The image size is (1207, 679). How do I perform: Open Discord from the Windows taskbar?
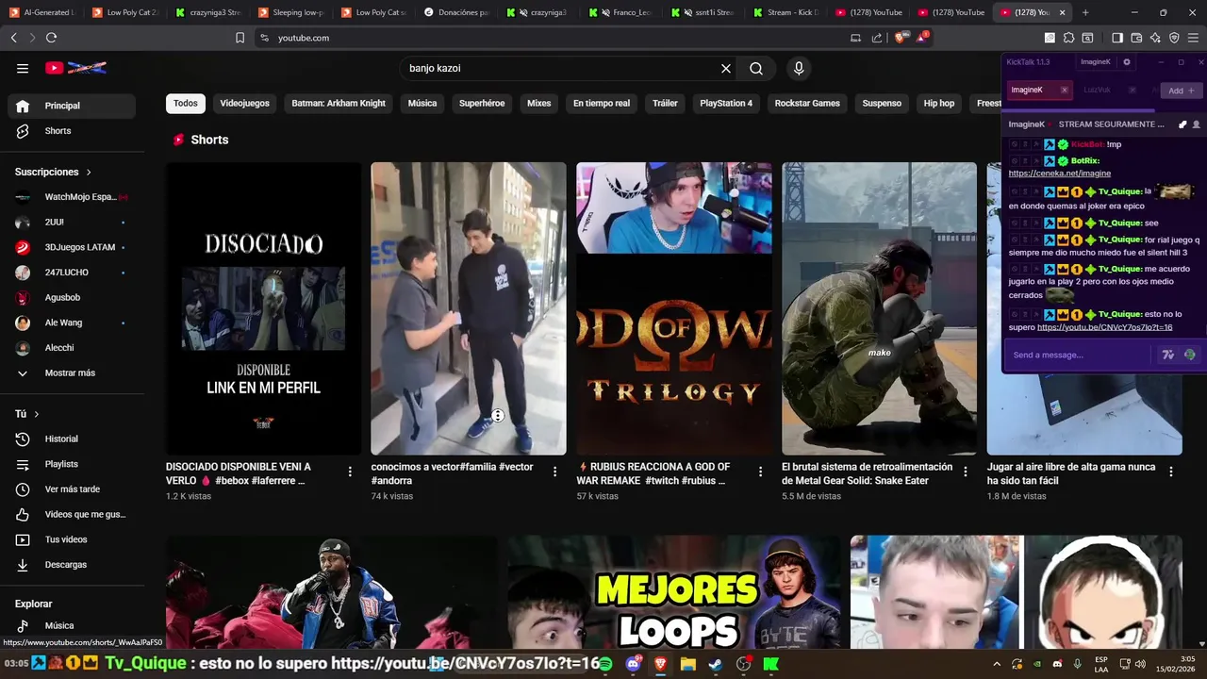pos(633,664)
